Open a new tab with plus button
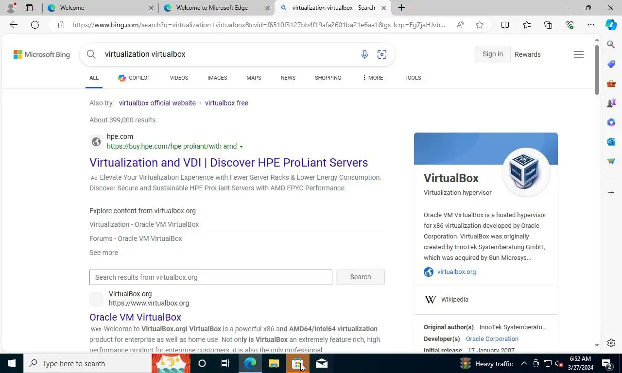 tap(401, 8)
